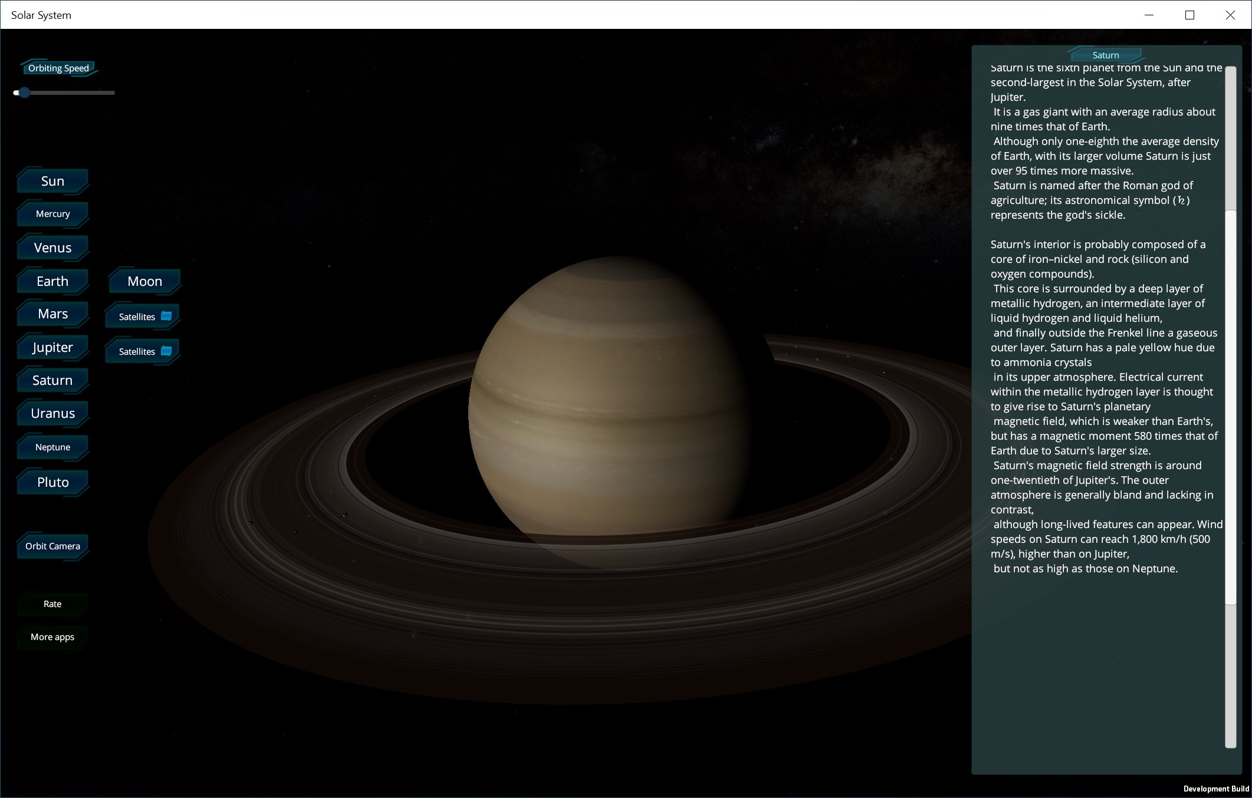Select Earth
This screenshot has width=1252, height=798.
(x=52, y=281)
